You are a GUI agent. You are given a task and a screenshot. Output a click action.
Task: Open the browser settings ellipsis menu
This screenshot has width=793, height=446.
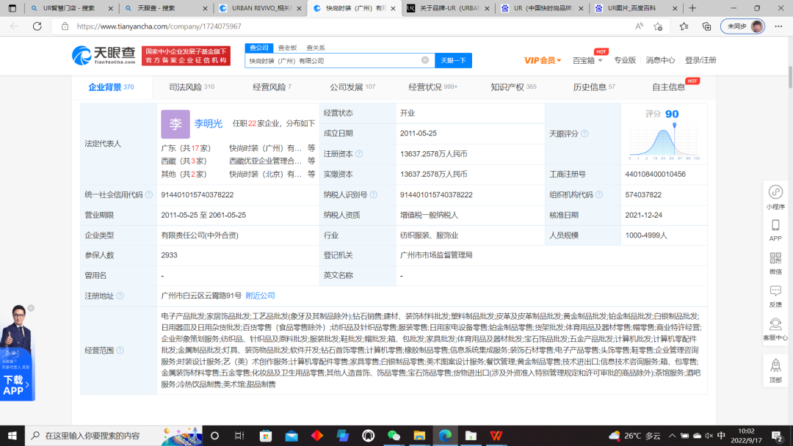[778, 26]
